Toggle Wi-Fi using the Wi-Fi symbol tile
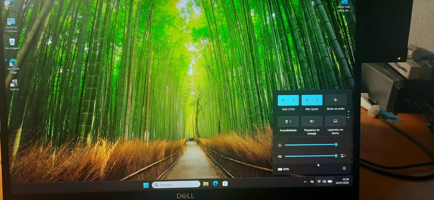 point(283,100)
